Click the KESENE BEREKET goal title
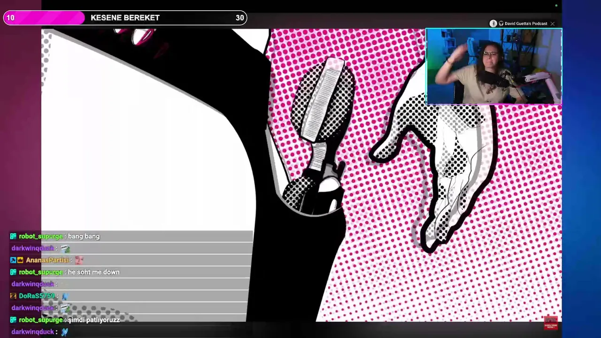The height and width of the screenshot is (338, 601). (x=125, y=18)
